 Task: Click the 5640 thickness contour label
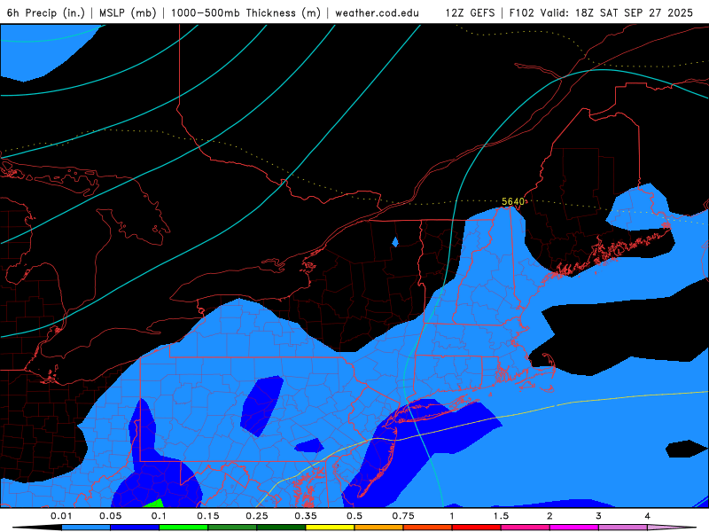513,201
